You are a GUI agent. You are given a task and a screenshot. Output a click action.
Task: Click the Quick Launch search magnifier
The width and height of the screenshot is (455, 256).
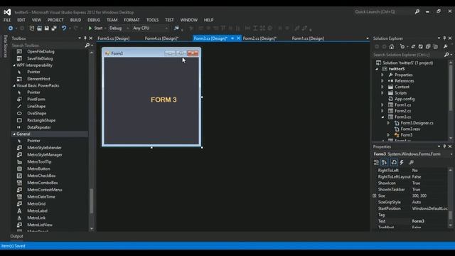click(x=417, y=11)
